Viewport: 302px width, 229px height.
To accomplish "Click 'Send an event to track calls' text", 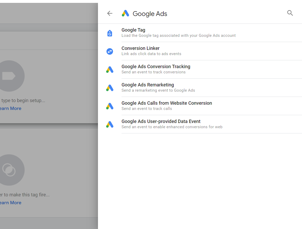I will point(147,109).
